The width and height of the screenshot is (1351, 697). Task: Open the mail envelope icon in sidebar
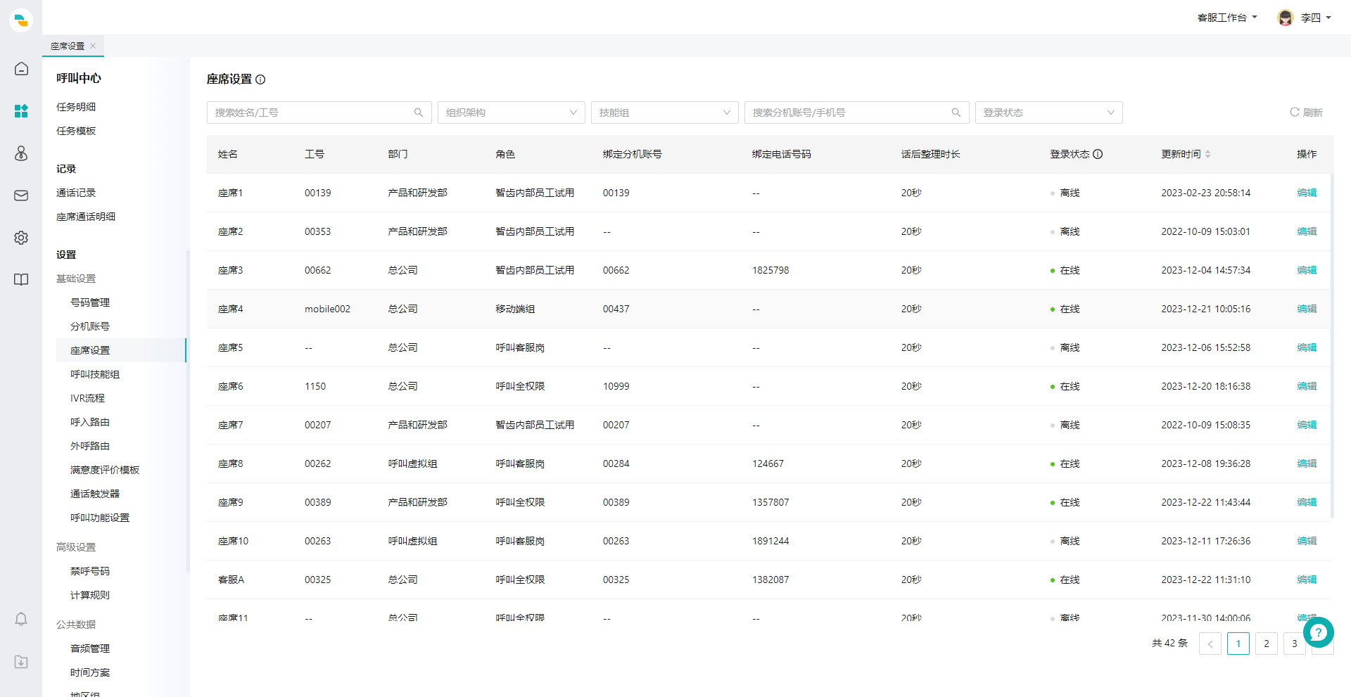(21, 196)
